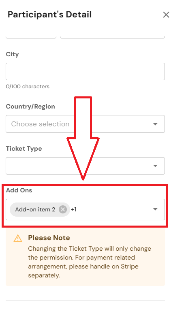Open the Country/Region dropdown arrow
Screen dimensions: 171x309
tap(155, 124)
